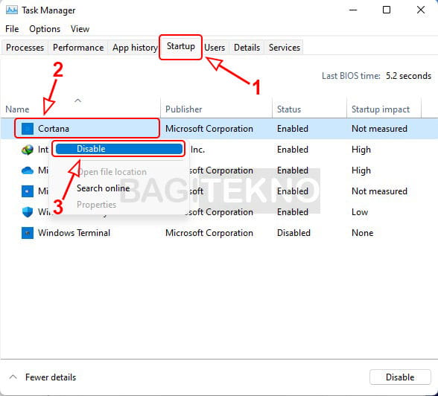The height and width of the screenshot is (396, 438).
Task: Click Not measured in the Cortana row
Action: point(379,129)
